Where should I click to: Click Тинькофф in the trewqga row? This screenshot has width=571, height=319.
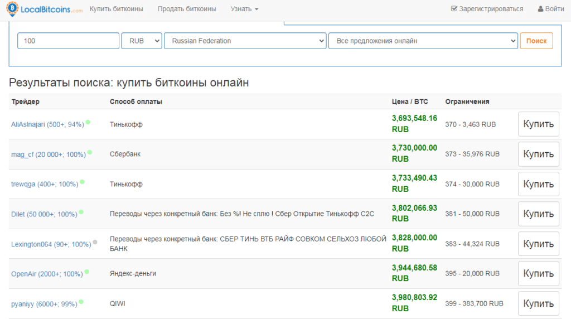(x=126, y=184)
